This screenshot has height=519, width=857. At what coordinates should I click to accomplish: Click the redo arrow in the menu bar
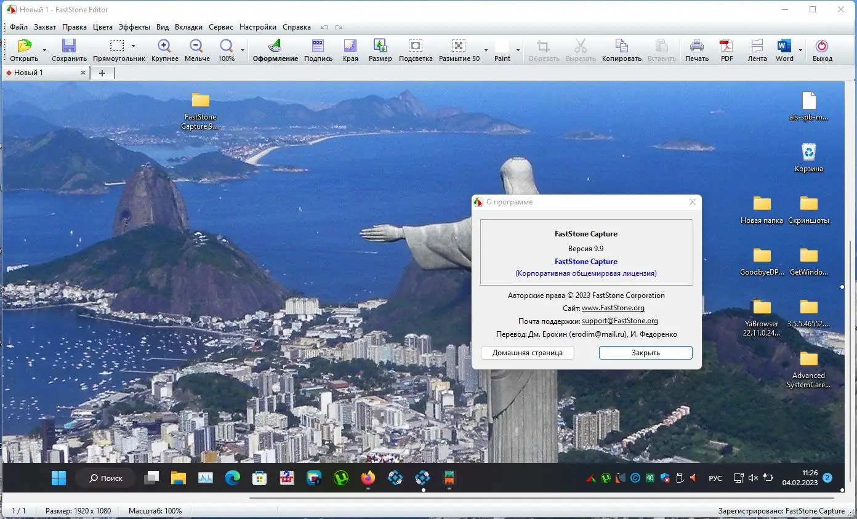[x=339, y=27]
